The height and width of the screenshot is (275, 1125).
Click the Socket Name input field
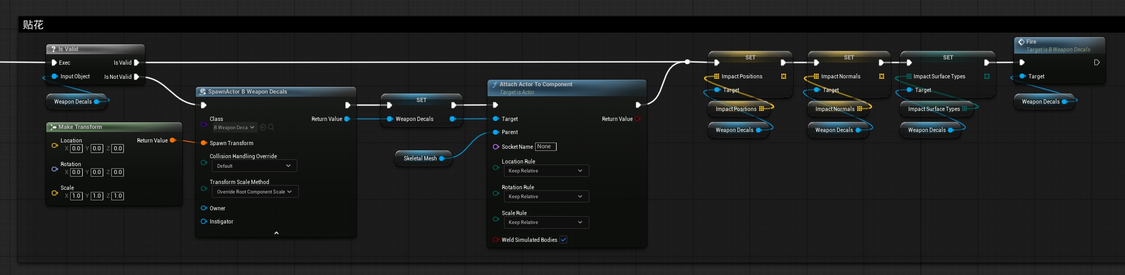pyautogui.click(x=546, y=147)
